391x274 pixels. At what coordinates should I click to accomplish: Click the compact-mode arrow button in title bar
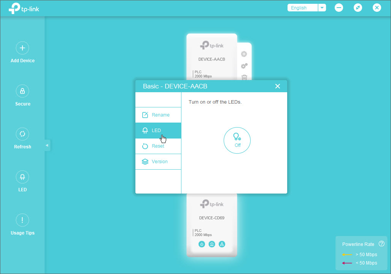click(358, 8)
